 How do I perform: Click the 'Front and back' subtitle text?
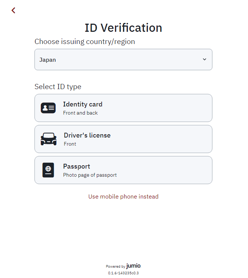pyautogui.click(x=80, y=113)
